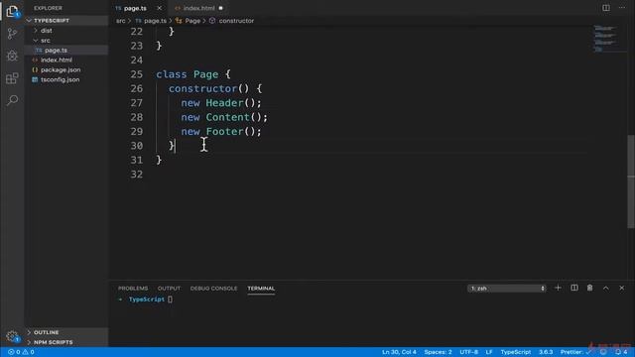Create a new terminal with plus icon
This screenshot has width=635, height=357.
coord(558,288)
